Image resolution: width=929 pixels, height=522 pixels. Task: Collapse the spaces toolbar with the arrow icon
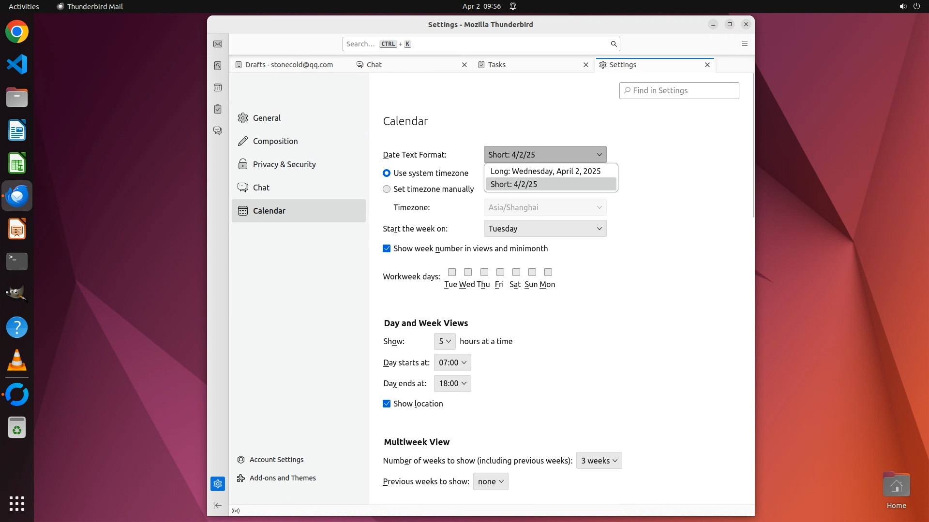pyautogui.click(x=218, y=505)
